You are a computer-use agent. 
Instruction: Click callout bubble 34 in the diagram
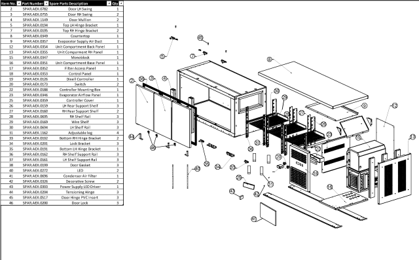tap(218, 167)
